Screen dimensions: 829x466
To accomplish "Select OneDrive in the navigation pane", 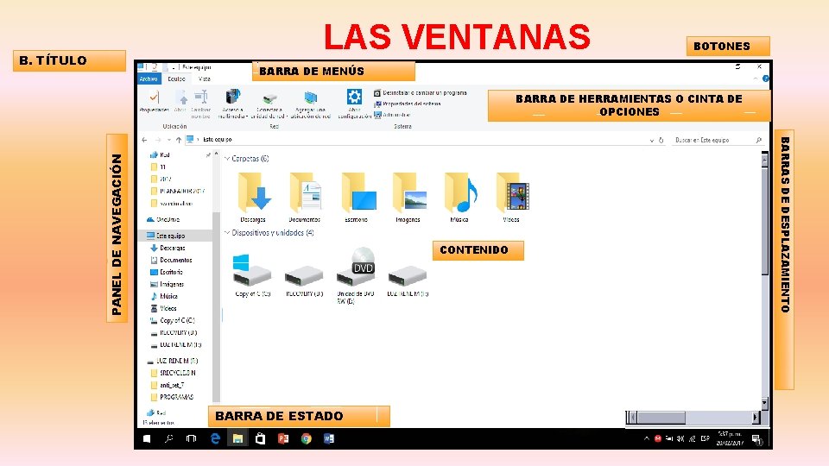I will click(x=163, y=219).
